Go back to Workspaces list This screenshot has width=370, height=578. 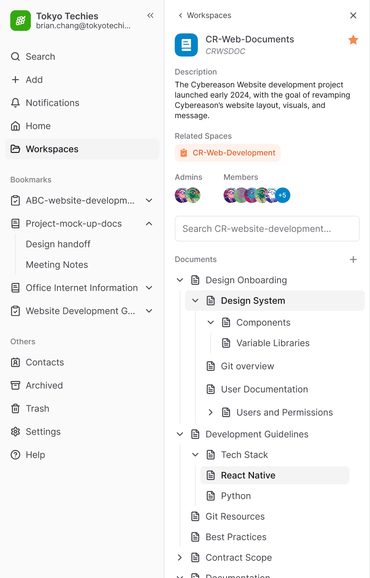coord(205,15)
